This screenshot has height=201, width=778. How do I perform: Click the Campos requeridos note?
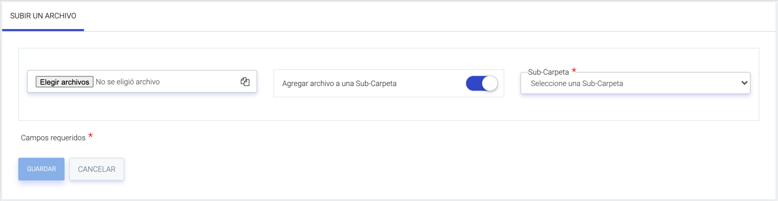coord(53,138)
